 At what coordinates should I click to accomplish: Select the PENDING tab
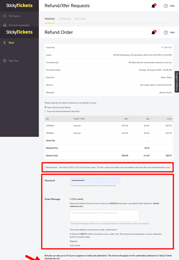click(49, 19)
